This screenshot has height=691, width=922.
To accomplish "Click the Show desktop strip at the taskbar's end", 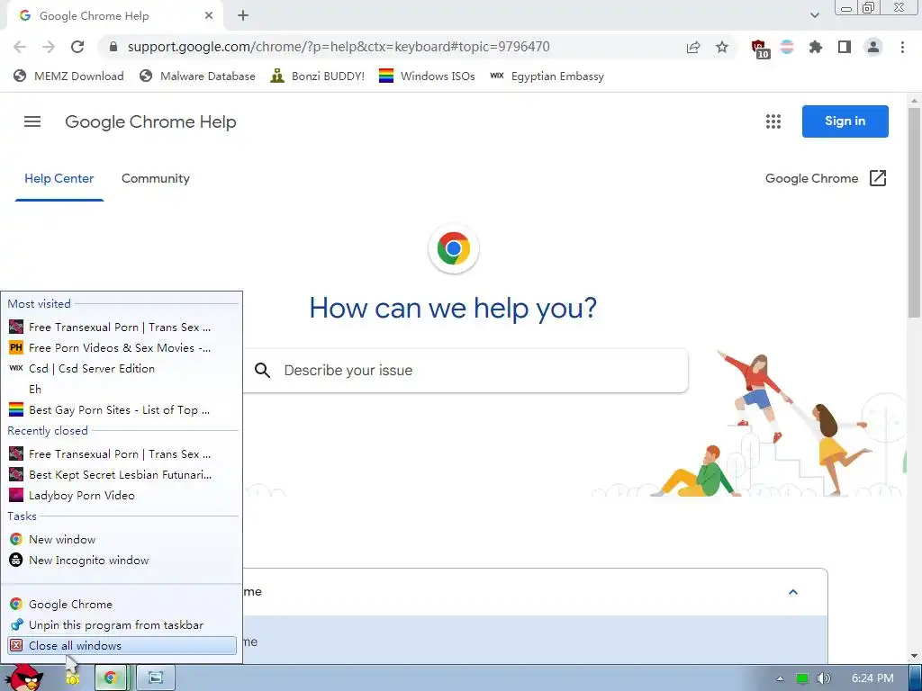I will click(916, 678).
